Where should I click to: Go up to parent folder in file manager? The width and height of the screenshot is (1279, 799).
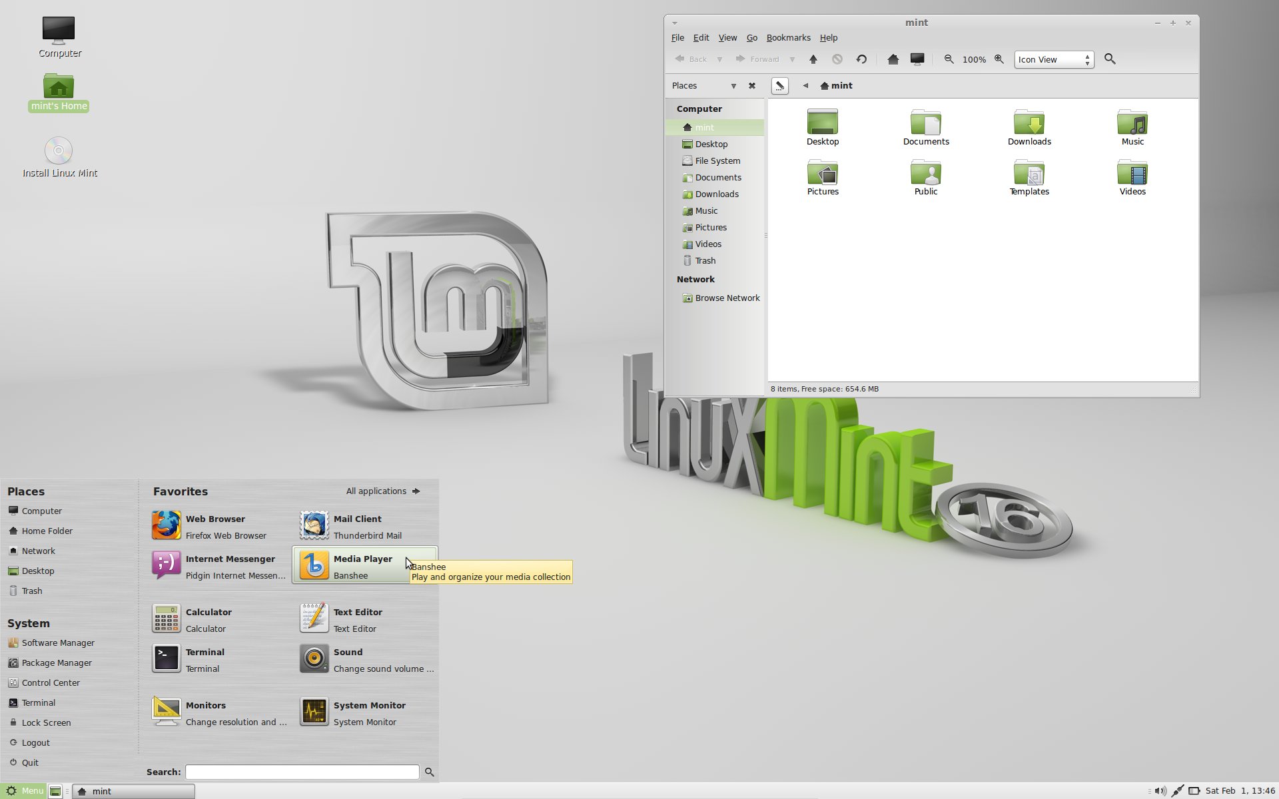point(813,59)
